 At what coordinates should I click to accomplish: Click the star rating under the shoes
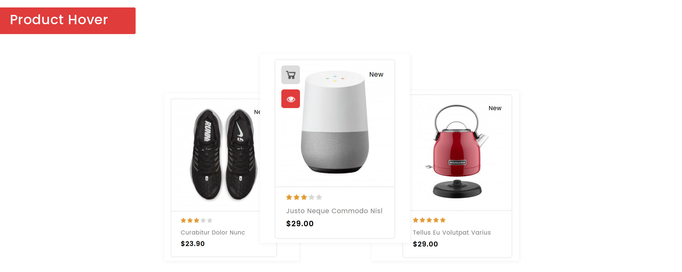196,220
